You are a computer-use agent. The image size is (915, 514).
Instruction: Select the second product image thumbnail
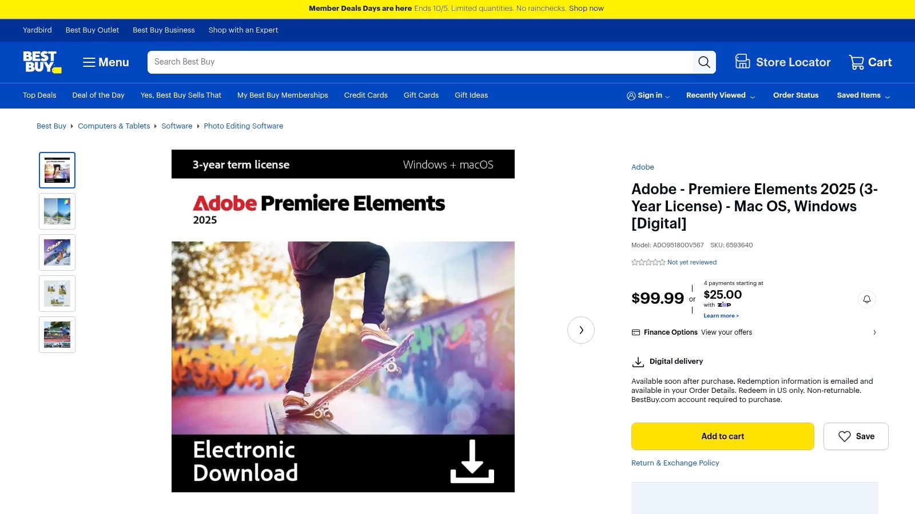57,211
